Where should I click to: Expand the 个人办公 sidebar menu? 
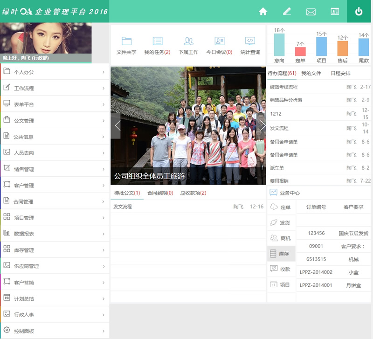point(55,72)
